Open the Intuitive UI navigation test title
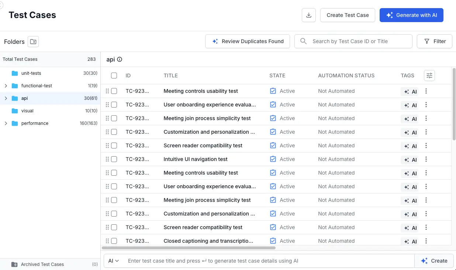This screenshot has width=456, height=270. (x=196, y=159)
